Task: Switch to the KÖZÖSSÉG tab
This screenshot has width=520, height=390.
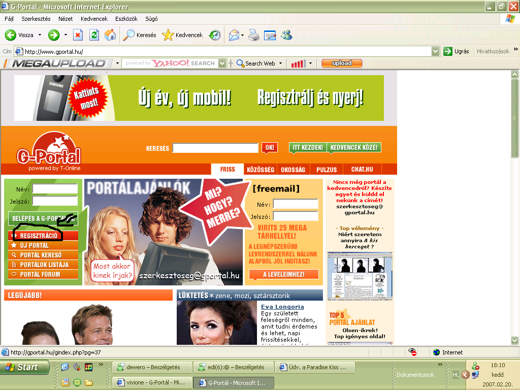Action: 261,170
